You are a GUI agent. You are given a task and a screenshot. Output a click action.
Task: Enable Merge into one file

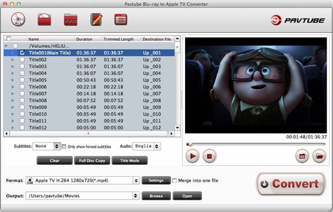(175, 181)
